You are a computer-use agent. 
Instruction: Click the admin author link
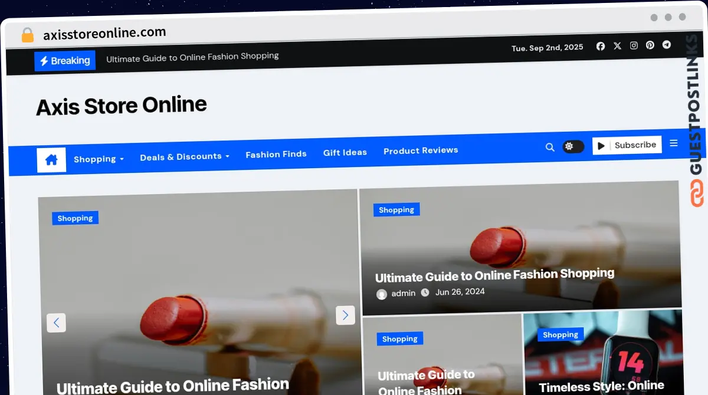pyautogui.click(x=404, y=293)
